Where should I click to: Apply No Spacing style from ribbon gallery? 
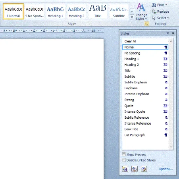(x=35, y=12)
